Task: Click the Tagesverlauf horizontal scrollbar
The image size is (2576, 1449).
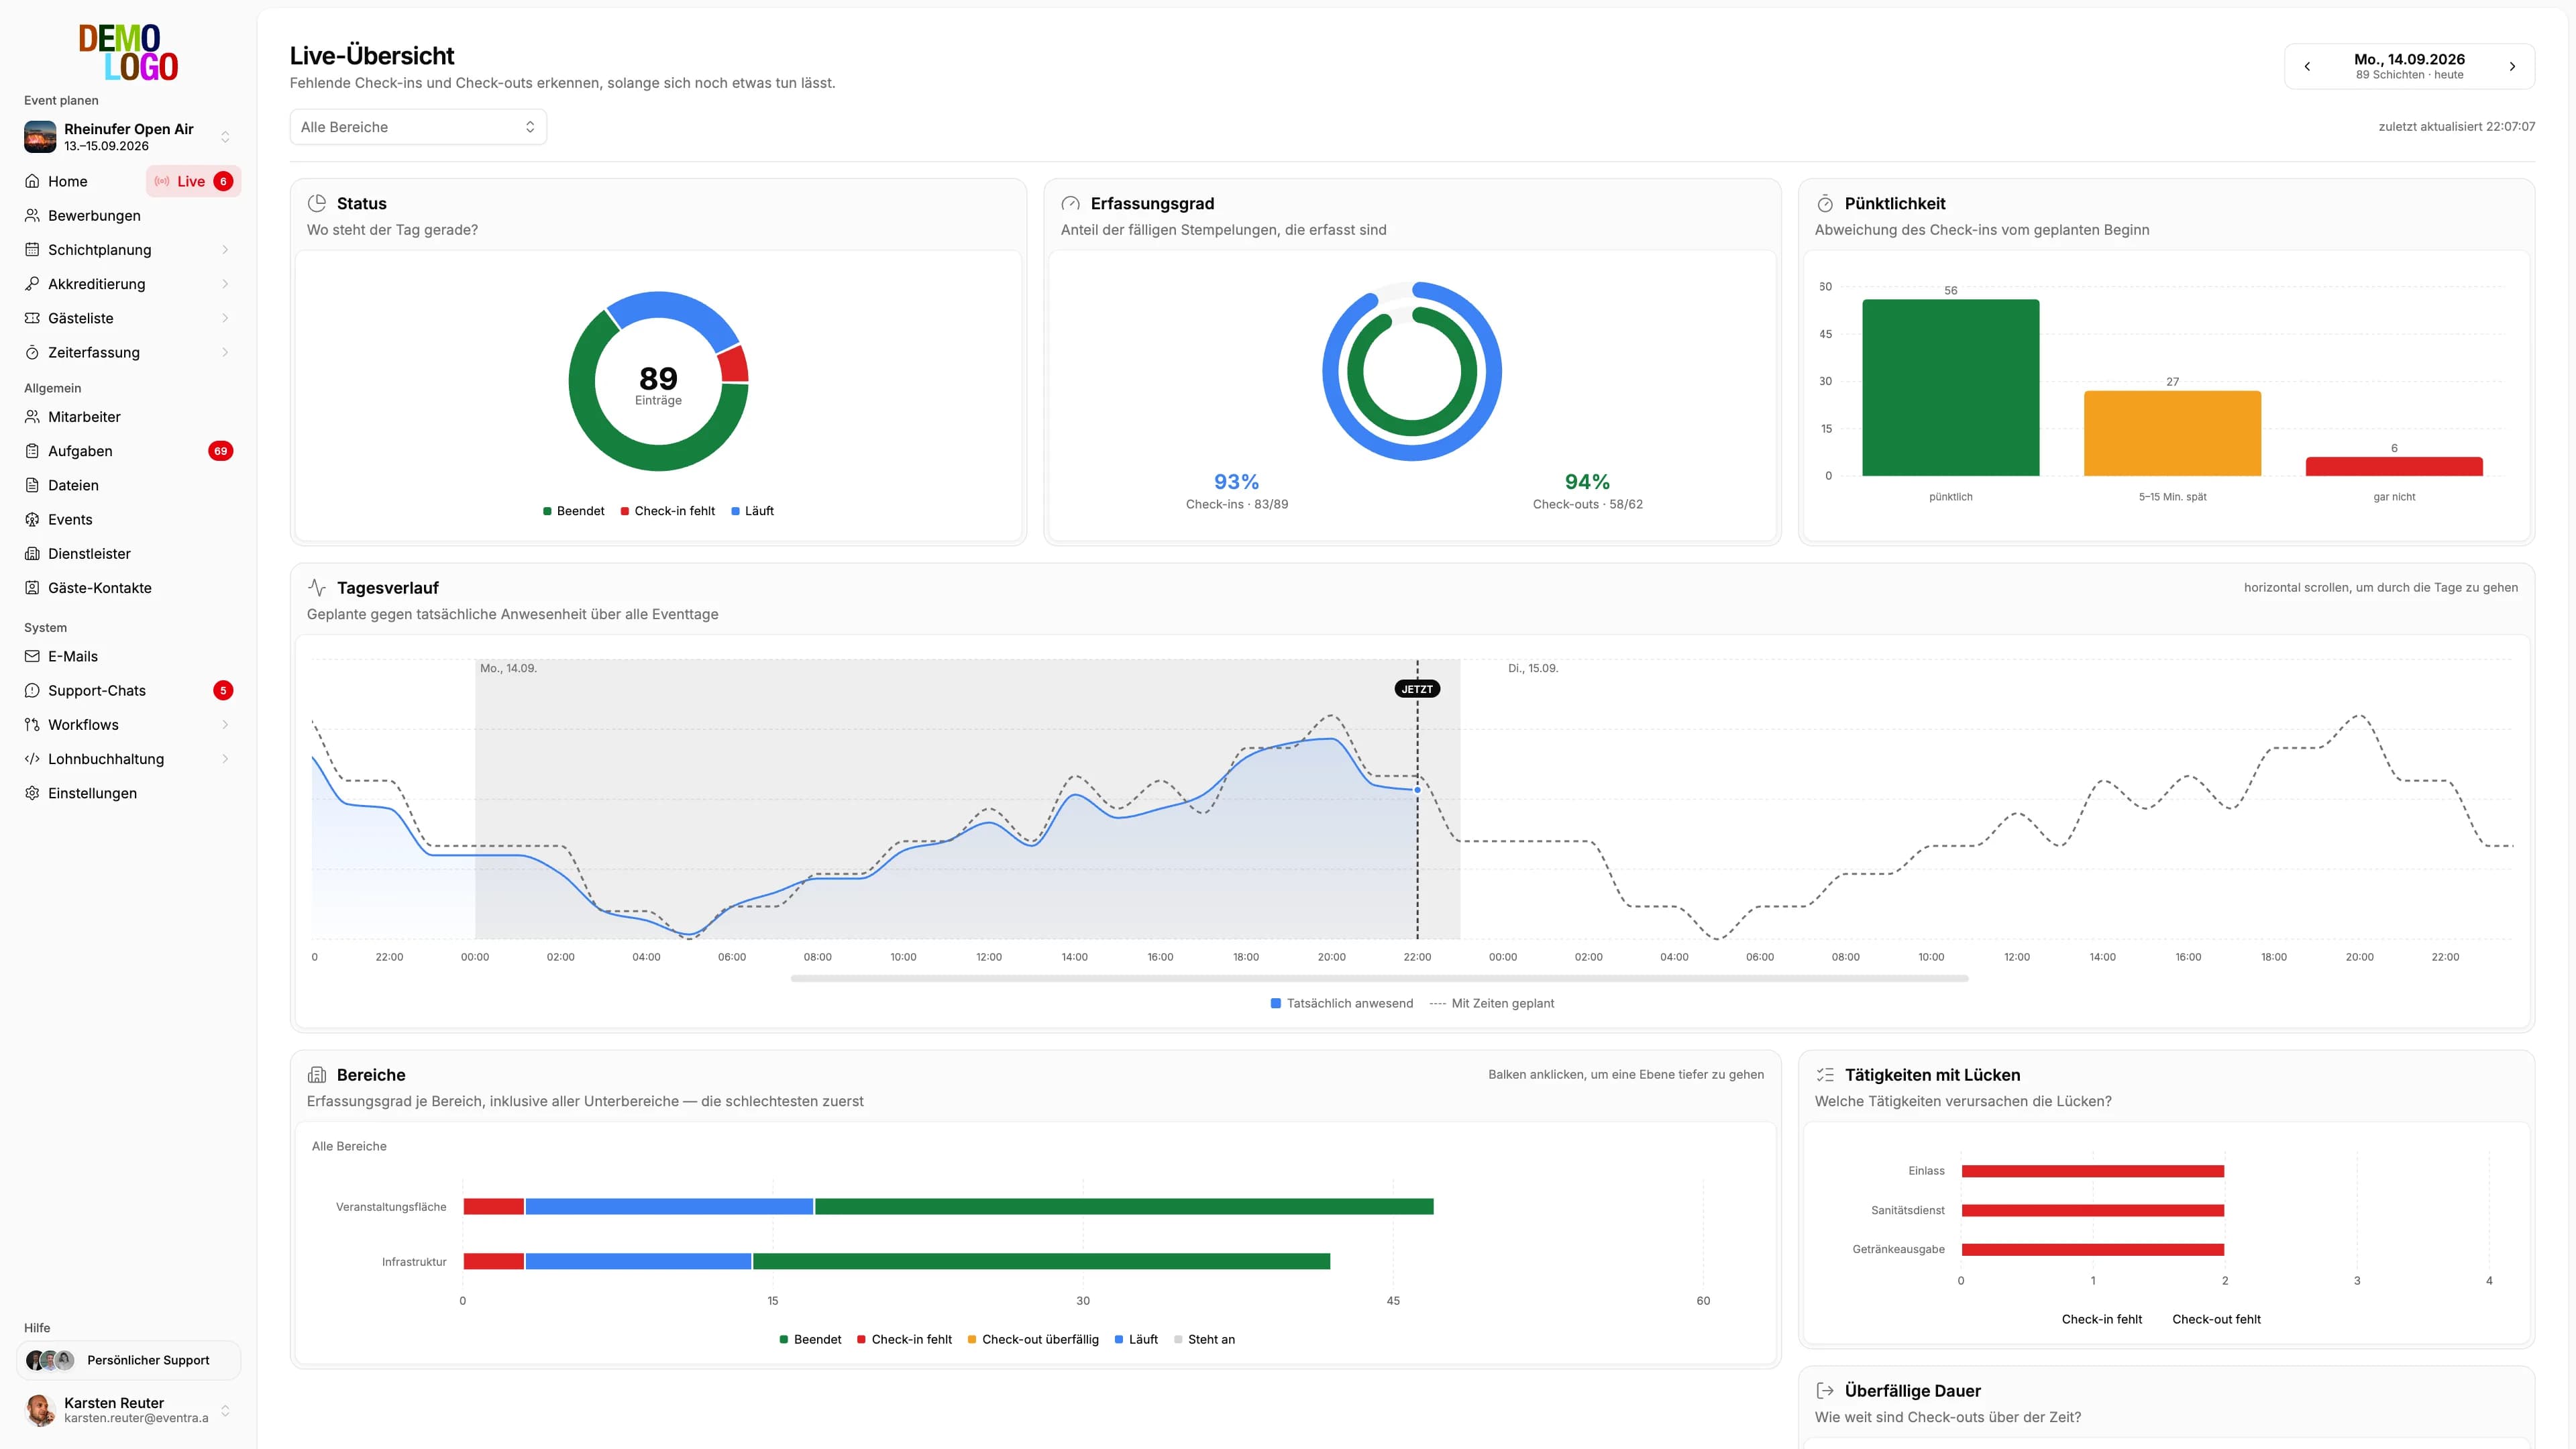Action: point(1379,978)
